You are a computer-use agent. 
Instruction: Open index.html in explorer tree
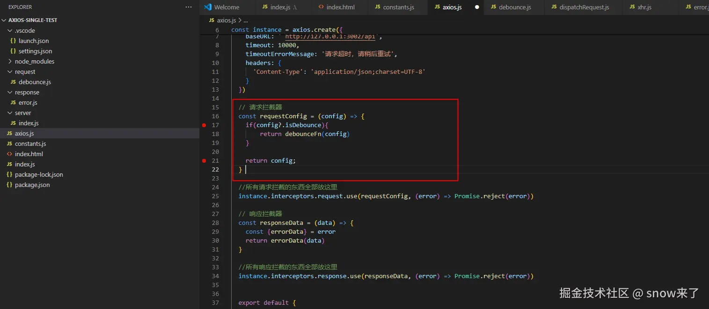100,154
